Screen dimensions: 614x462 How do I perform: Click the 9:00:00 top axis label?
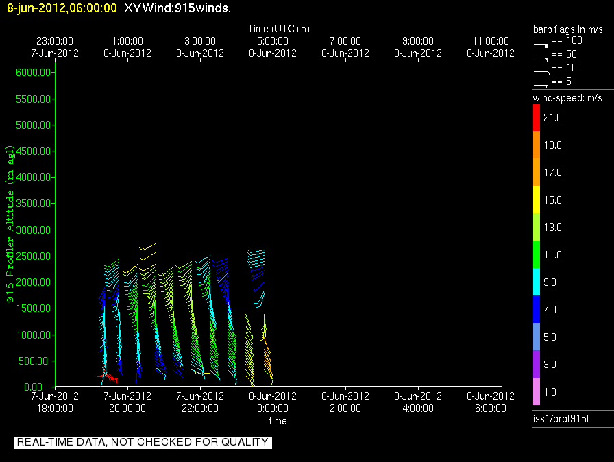click(418, 41)
